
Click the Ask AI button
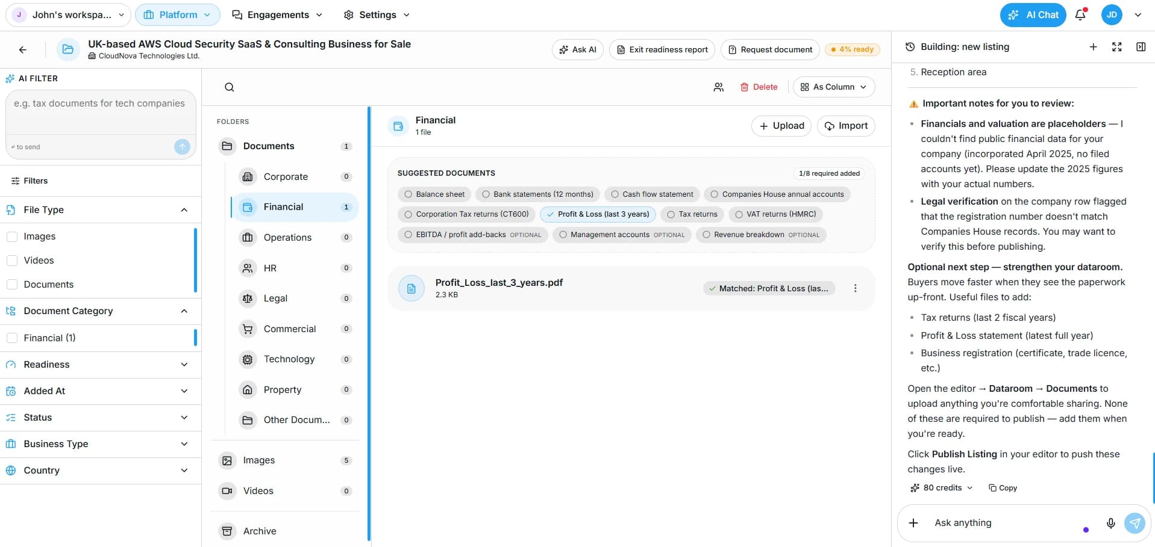tap(578, 50)
